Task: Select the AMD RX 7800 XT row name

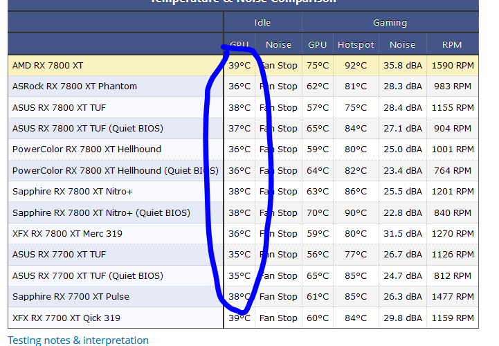Action: point(48,66)
